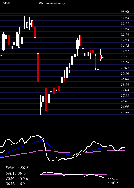Select the 27.11 price axis label

(125, 96)
